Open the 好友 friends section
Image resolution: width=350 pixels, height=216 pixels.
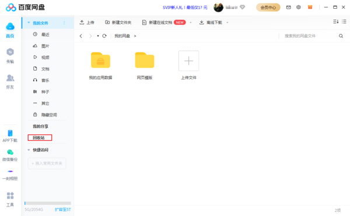point(10,82)
